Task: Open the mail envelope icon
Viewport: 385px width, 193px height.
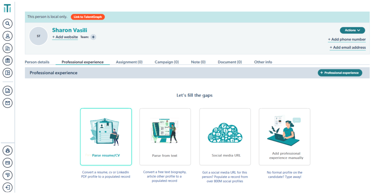Action: tap(8, 103)
